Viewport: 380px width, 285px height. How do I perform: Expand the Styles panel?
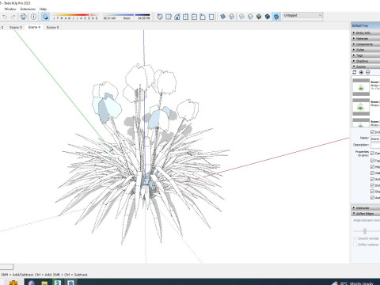[x=366, y=50]
